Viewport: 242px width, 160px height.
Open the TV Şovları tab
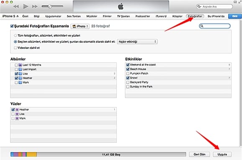pos(124,16)
